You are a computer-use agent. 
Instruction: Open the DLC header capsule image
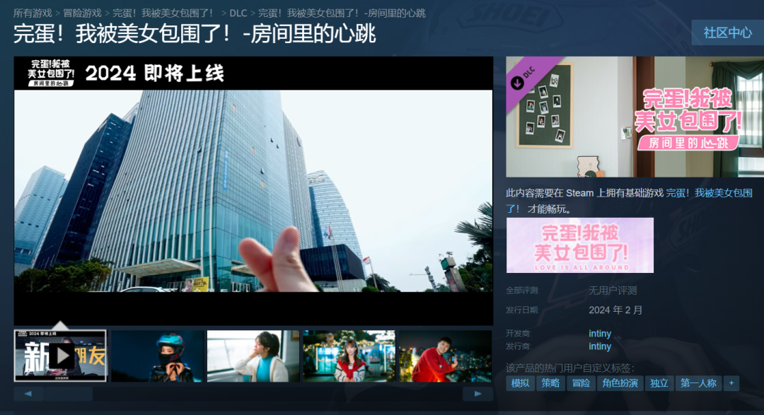[635, 117]
